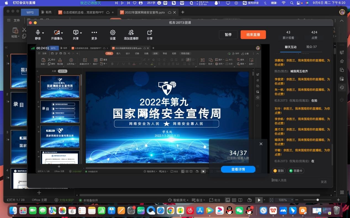Click the 结束直播 button

point(253,34)
